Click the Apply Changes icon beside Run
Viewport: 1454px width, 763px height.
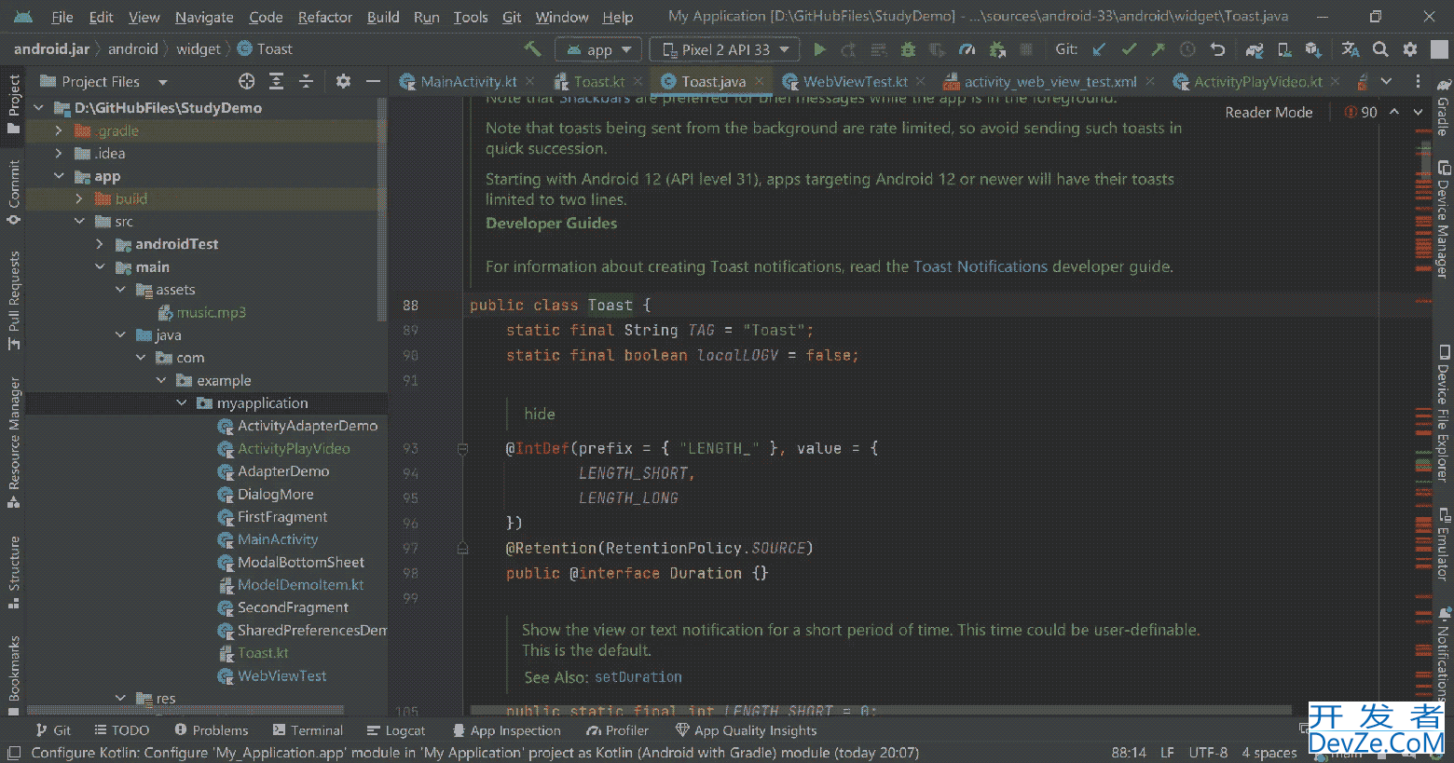(x=848, y=49)
